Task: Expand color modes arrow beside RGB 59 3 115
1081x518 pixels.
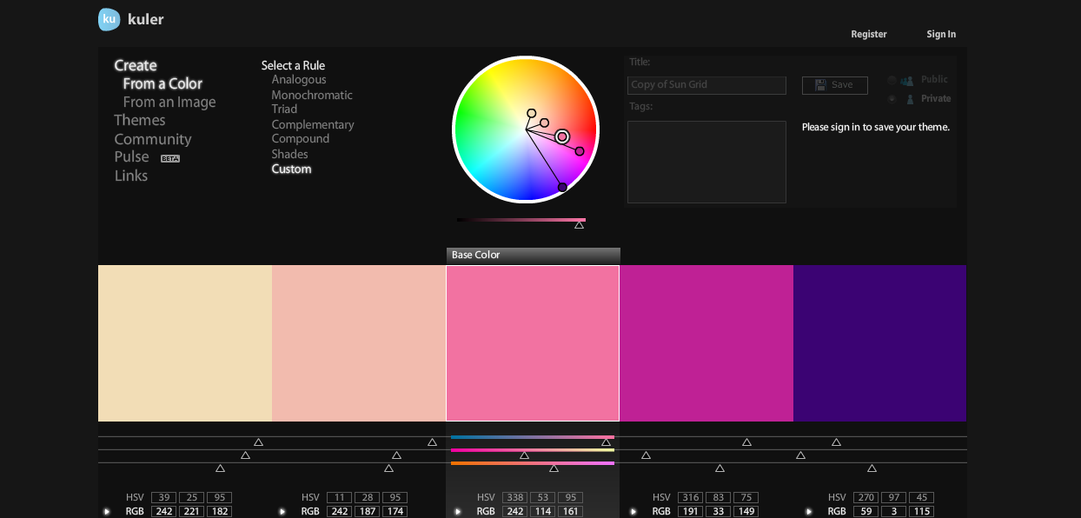Action: point(809,512)
